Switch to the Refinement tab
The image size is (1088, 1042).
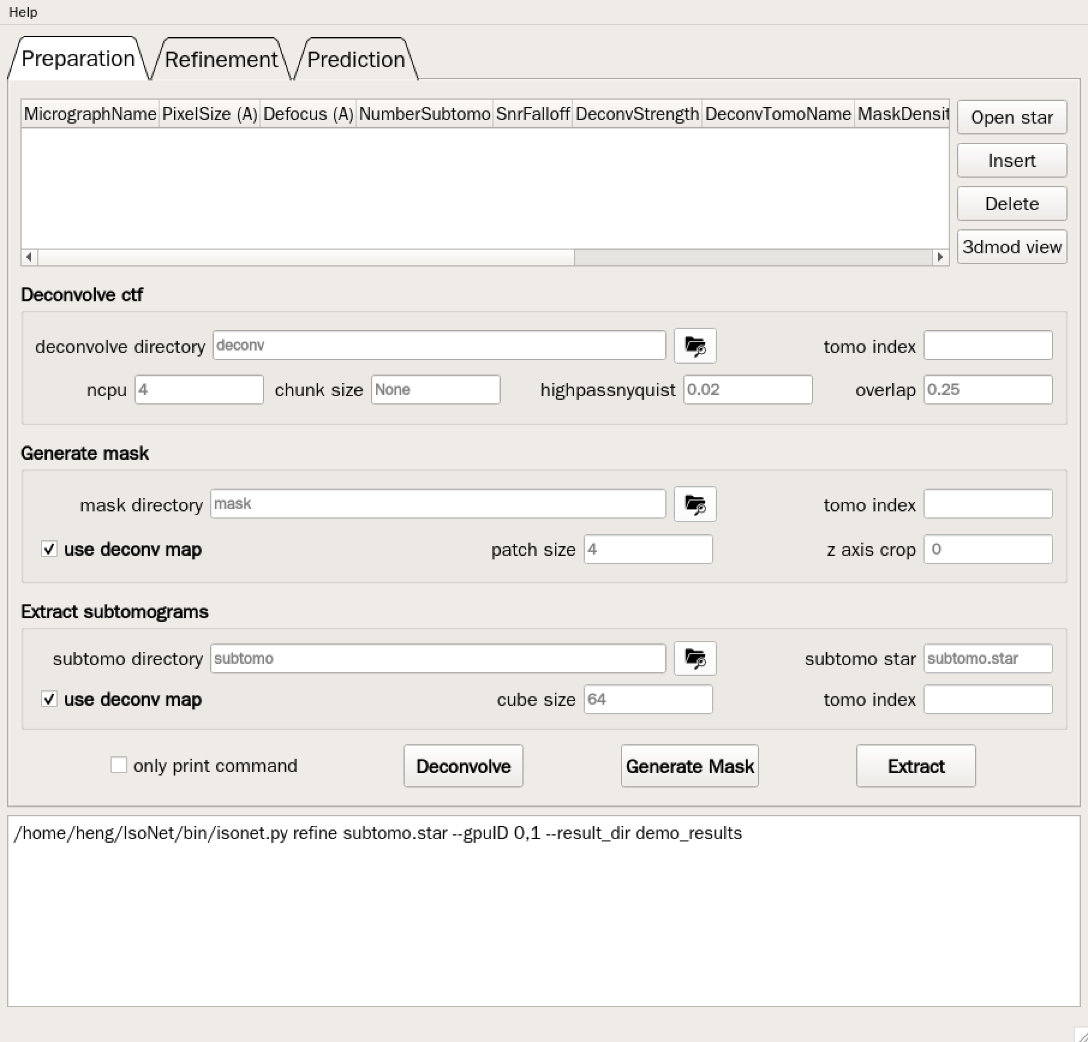click(x=220, y=59)
